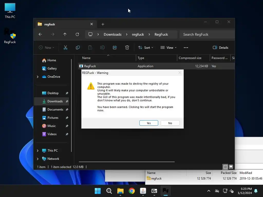263x197 pixels.
Task: Go back with the Back arrow
Action: coord(40,34)
